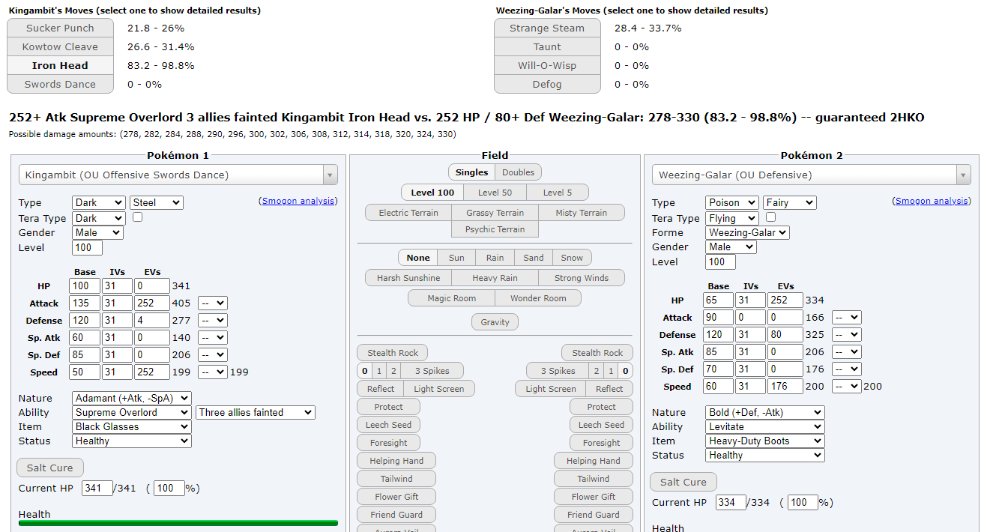Expand Kingambit's Nature dropdown
The image size is (996, 532).
click(132, 399)
